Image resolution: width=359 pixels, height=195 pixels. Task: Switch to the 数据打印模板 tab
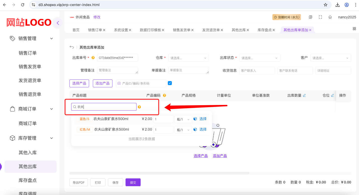click(150, 30)
